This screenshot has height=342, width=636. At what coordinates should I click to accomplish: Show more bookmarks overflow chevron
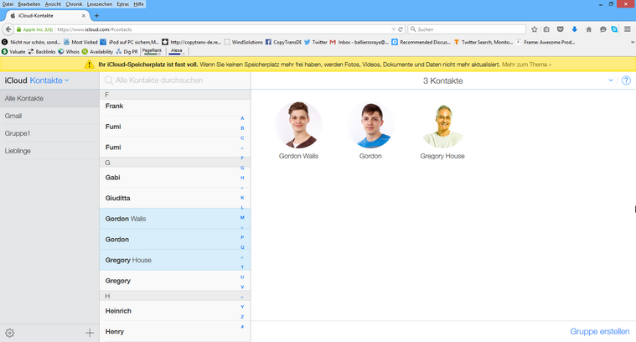click(x=633, y=42)
